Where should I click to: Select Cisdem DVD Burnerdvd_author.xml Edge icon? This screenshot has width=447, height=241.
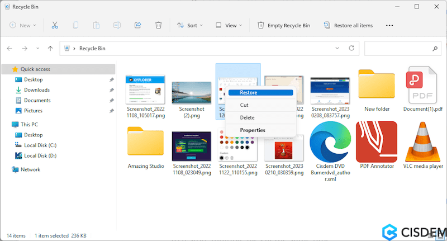(x=330, y=141)
